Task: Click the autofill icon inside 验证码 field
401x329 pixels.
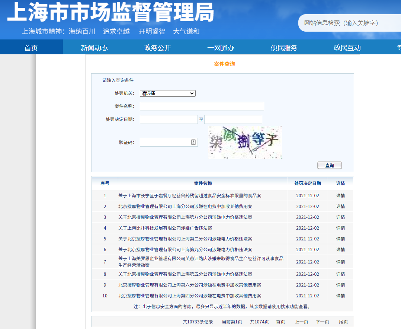Action: point(193,142)
